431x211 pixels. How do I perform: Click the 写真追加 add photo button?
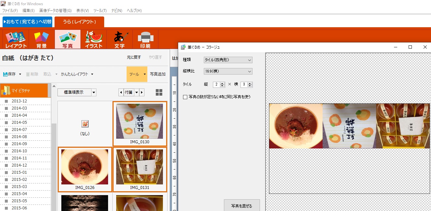(158, 74)
